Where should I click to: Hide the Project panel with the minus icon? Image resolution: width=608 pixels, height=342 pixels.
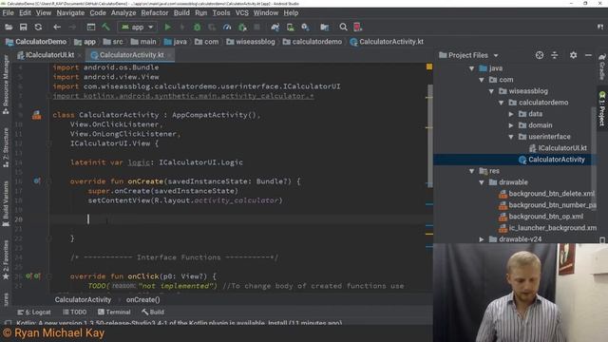click(x=588, y=55)
